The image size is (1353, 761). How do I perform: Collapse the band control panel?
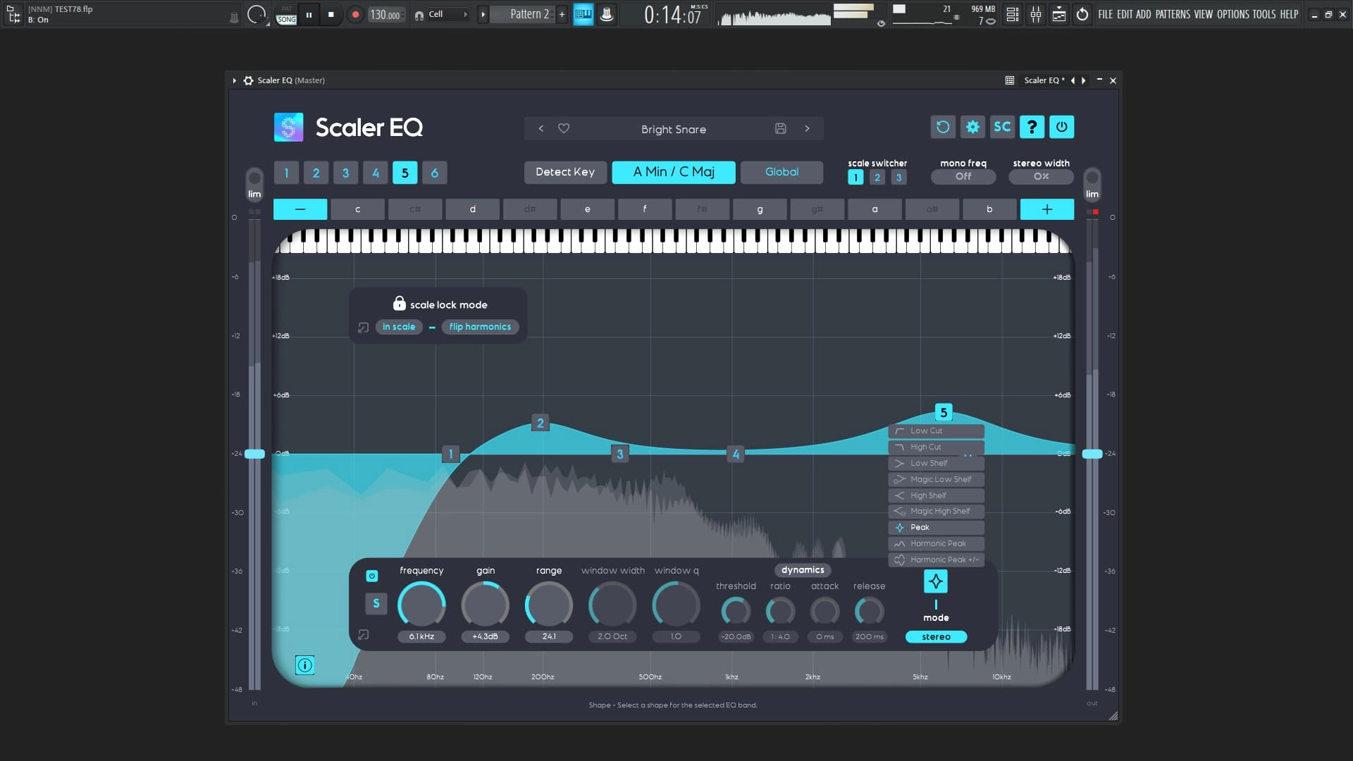coord(364,635)
